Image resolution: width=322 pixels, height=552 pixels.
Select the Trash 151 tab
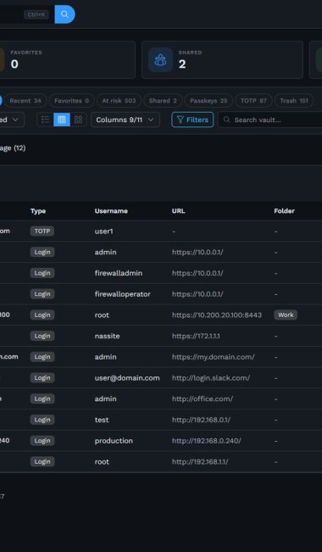coord(294,101)
